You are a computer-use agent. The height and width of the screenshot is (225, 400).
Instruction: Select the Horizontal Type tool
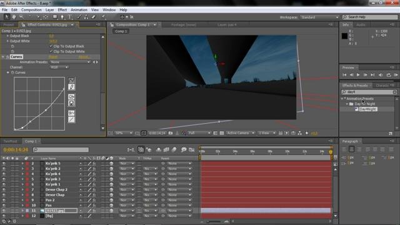point(69,17)
